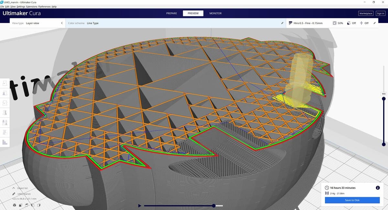
Task: Click dimensions text 122.3 x 96.8 x 127.1 mm
Action: click(24, 199)
